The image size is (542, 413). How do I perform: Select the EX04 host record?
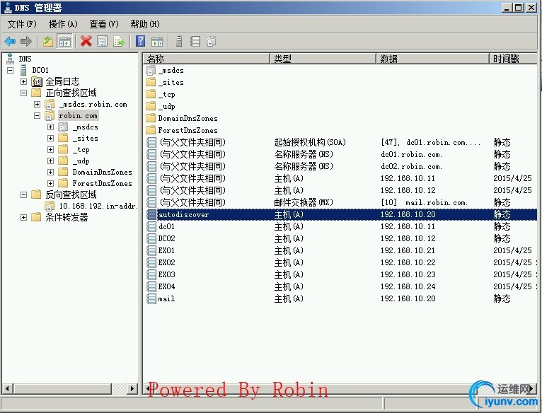point(340,287)
